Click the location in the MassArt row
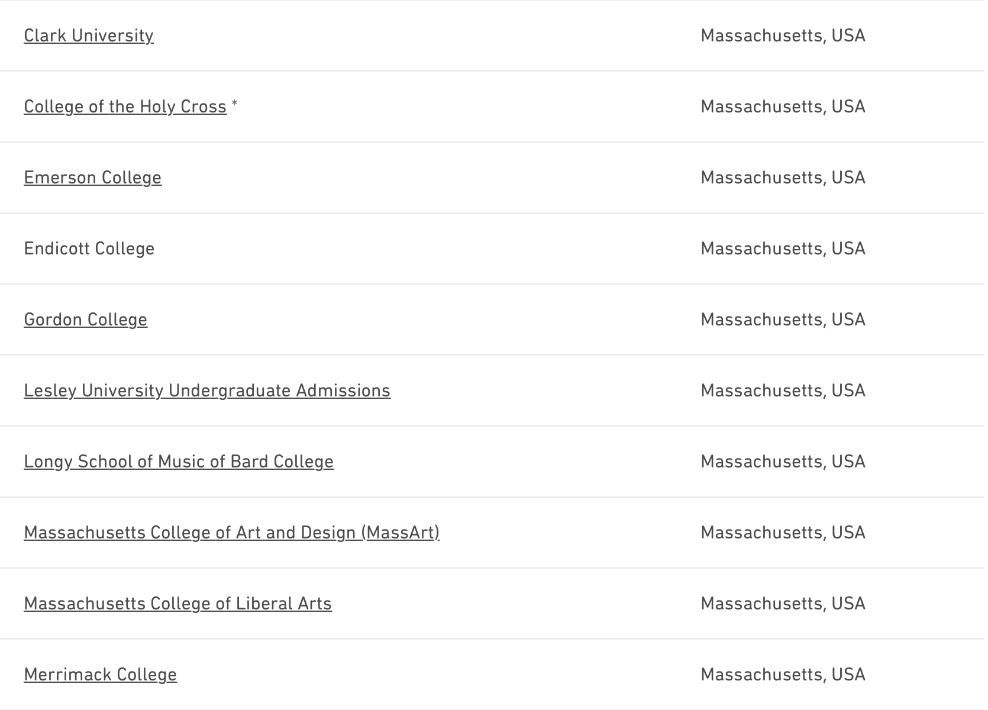988x710 pixels. (x=783, y=532)
